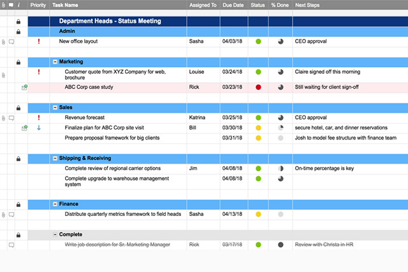The image size is (408, 272).
Task: Click update request icon on Finalize plan row
Action: [24, 128]
